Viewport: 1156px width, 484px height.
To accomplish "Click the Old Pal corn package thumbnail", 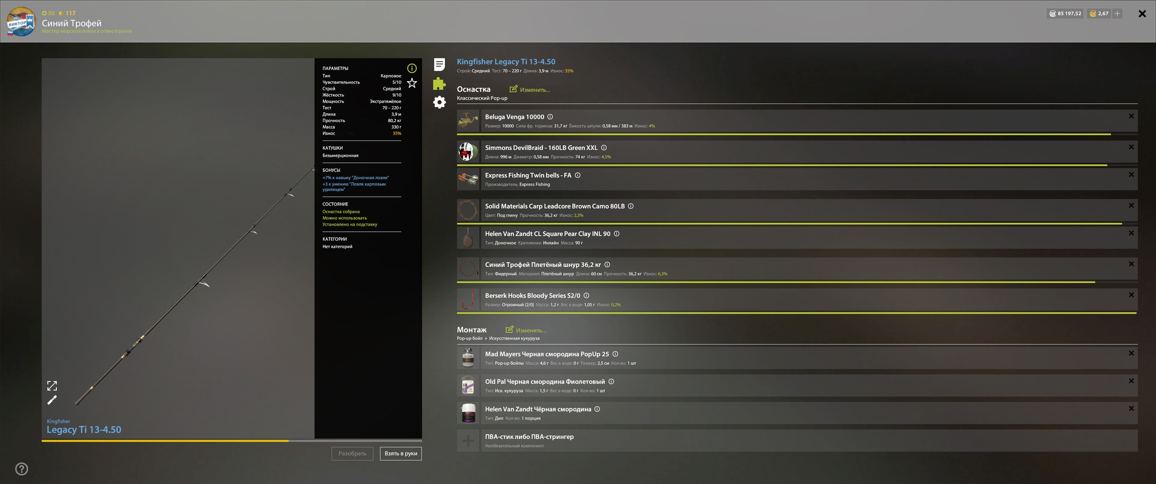I will click(x=468, y=386).
